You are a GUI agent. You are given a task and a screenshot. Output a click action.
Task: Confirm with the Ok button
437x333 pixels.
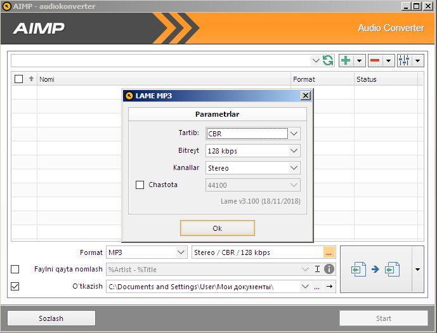(218, 228)
